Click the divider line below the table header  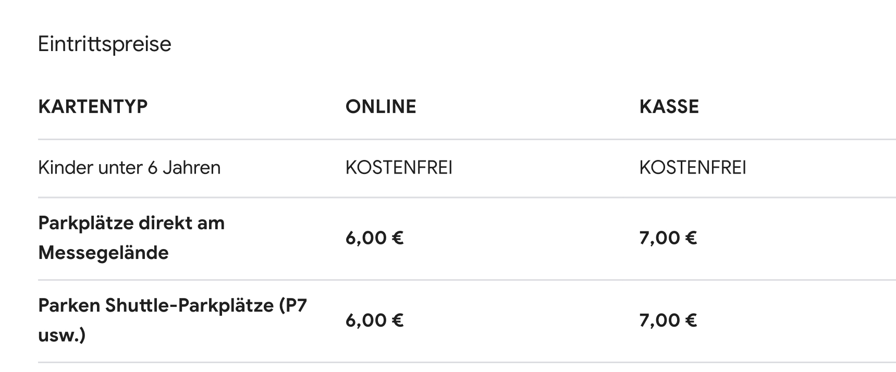pos(467,140)
